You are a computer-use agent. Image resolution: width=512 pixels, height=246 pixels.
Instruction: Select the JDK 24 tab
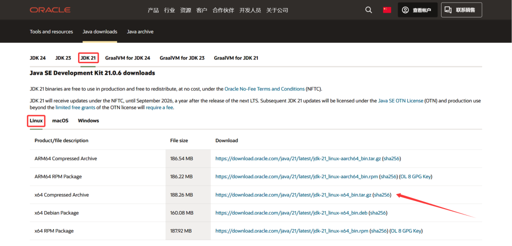[x=37, y=58]
